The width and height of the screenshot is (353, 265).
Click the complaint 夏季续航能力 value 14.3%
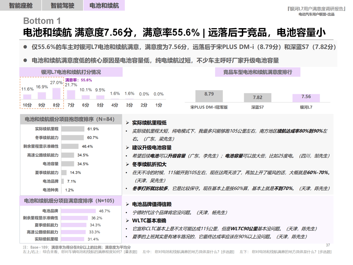point(76,173)
